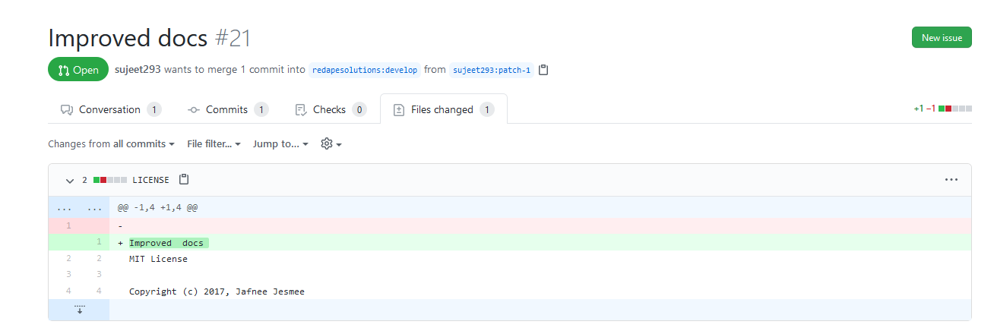
Task: Open the File filter dropdown
Action: point(214,143)
